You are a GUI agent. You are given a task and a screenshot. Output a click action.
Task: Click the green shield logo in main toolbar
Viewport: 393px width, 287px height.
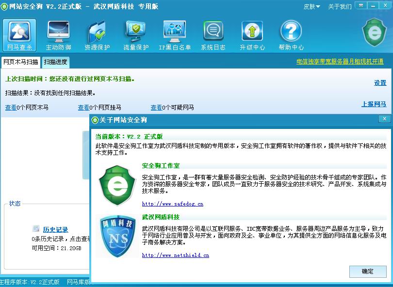tap(375, 32)
